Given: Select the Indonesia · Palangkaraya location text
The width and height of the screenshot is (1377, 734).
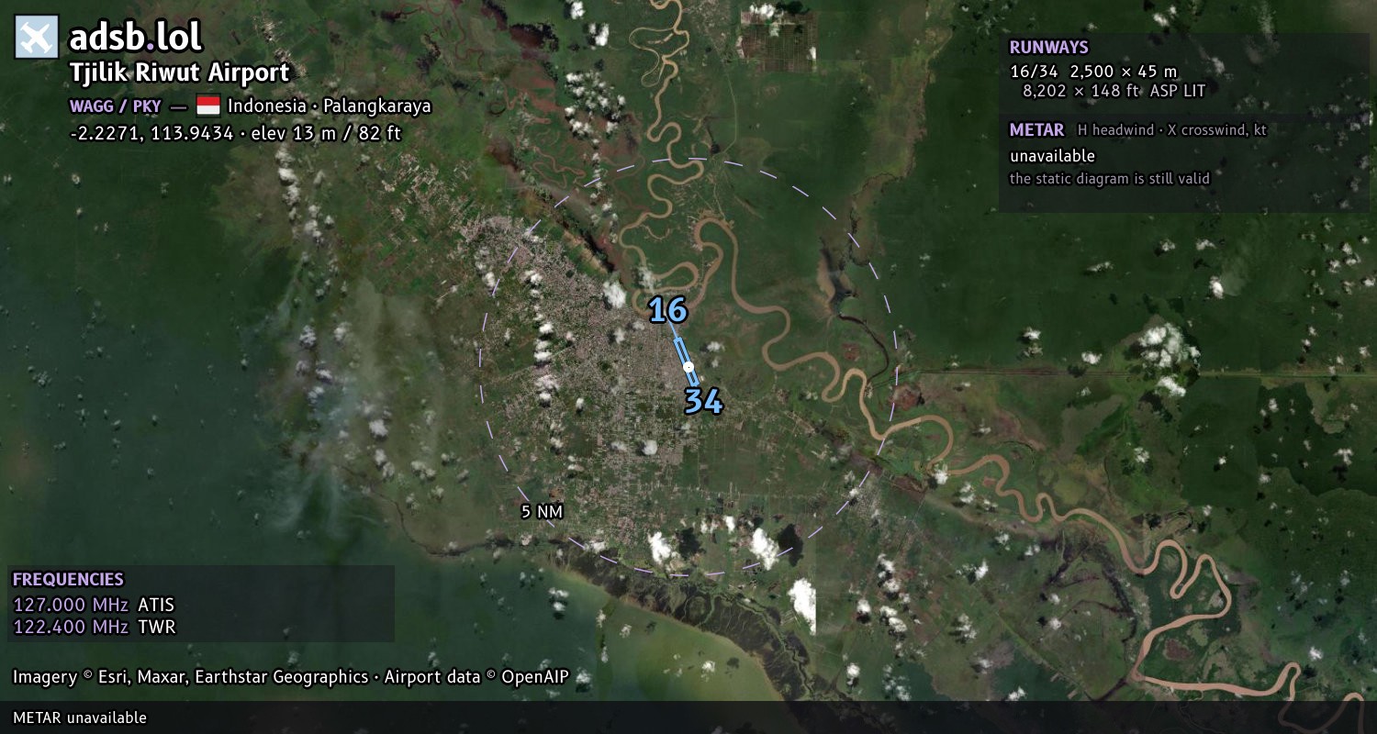Looking at the screenshot, I should [x=330, y=106].
